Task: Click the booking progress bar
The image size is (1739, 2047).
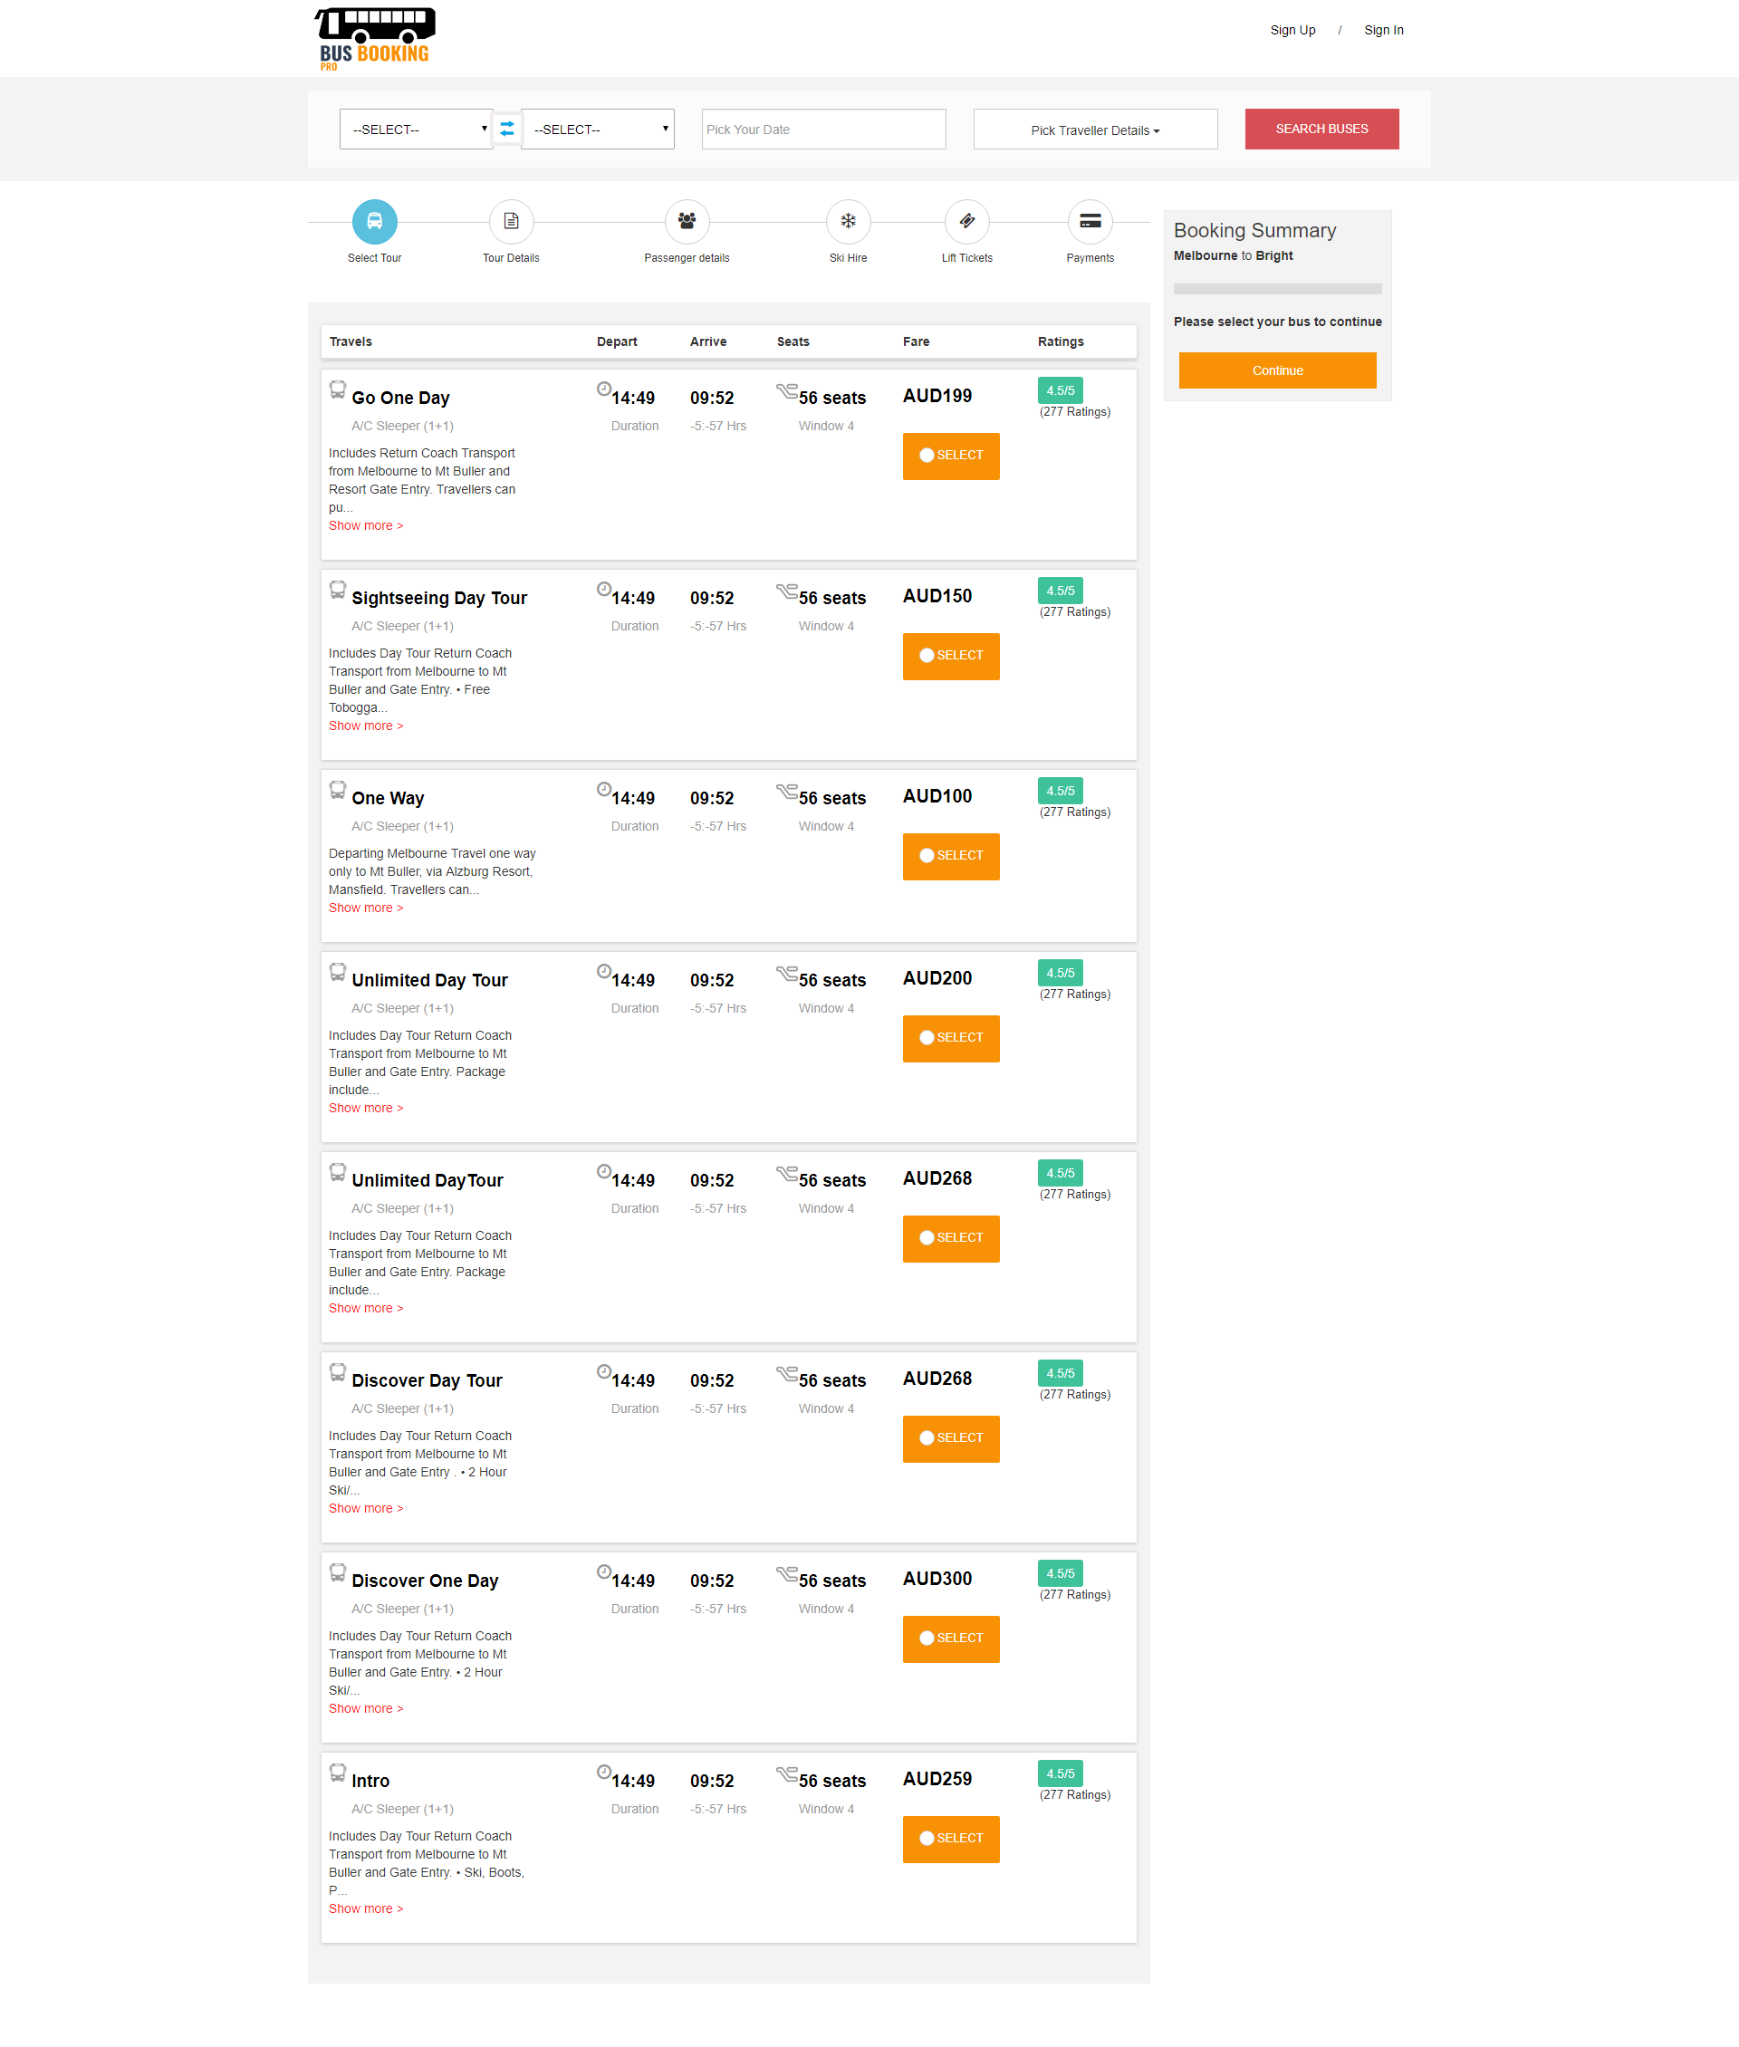Action: [x=1277, y=288]
